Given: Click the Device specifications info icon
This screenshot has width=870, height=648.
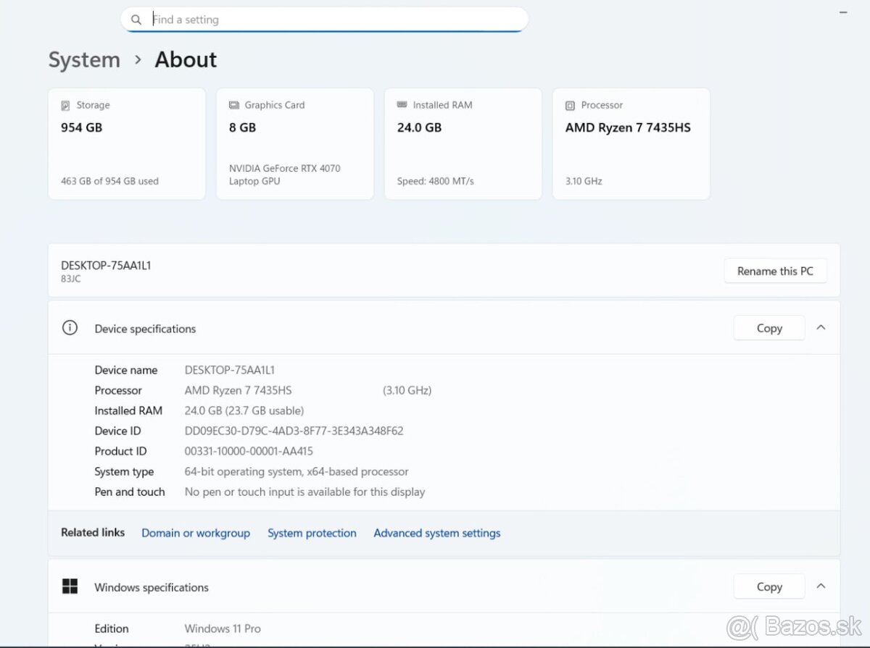Looking at the screenshot, I should [x=70, y=328].
